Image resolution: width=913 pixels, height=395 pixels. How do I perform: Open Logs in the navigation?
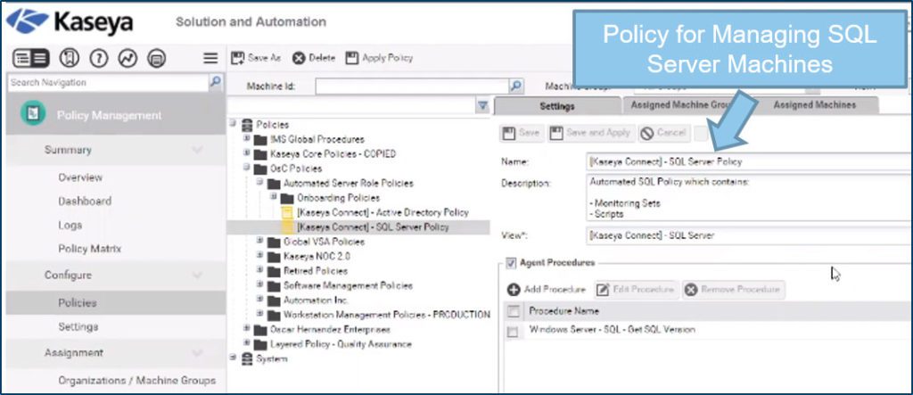(x=70, y=226)
